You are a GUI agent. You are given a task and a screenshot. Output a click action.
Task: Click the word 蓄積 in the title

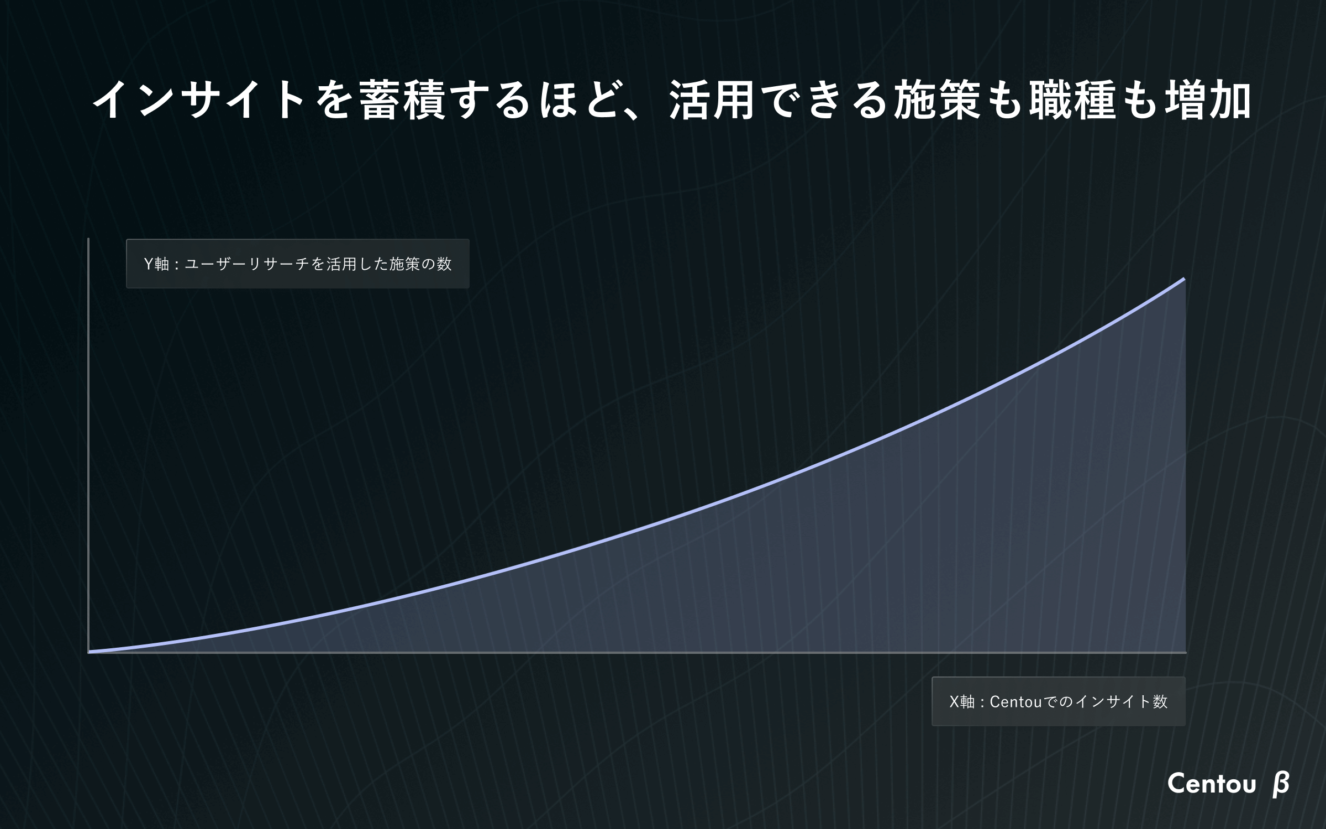click(402, 101)
